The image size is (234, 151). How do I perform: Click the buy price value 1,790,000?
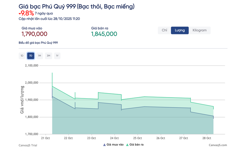click(34, 34)
